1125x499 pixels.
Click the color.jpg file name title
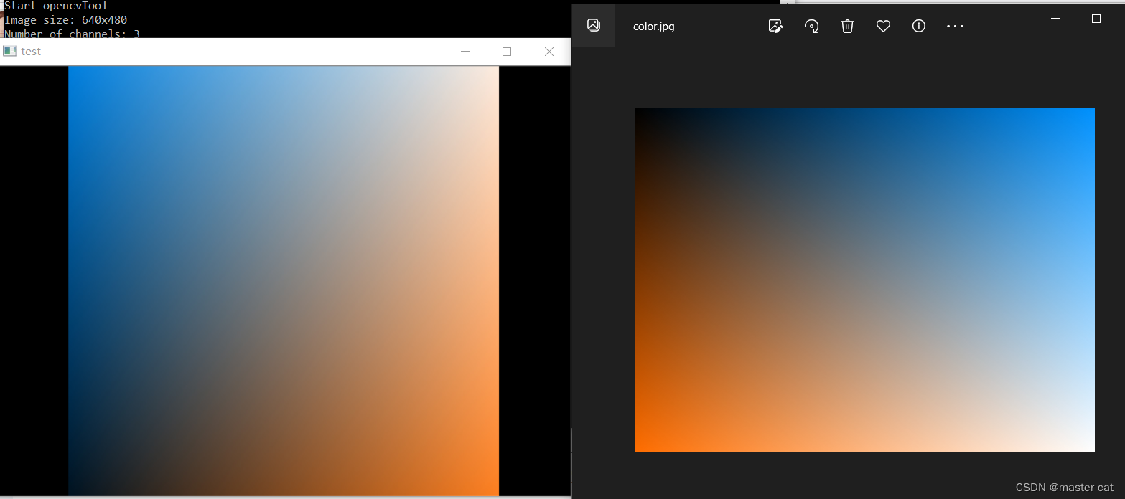coord(653,27)
